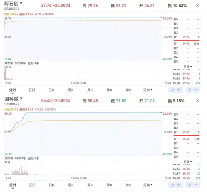Click 国科微 turnover 换 5.15%
Viewport: 207px width, 192px height.
(x=176, y=101)
